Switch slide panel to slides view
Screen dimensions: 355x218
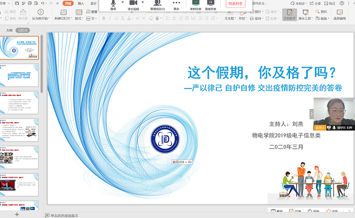(x=23, y=30)
